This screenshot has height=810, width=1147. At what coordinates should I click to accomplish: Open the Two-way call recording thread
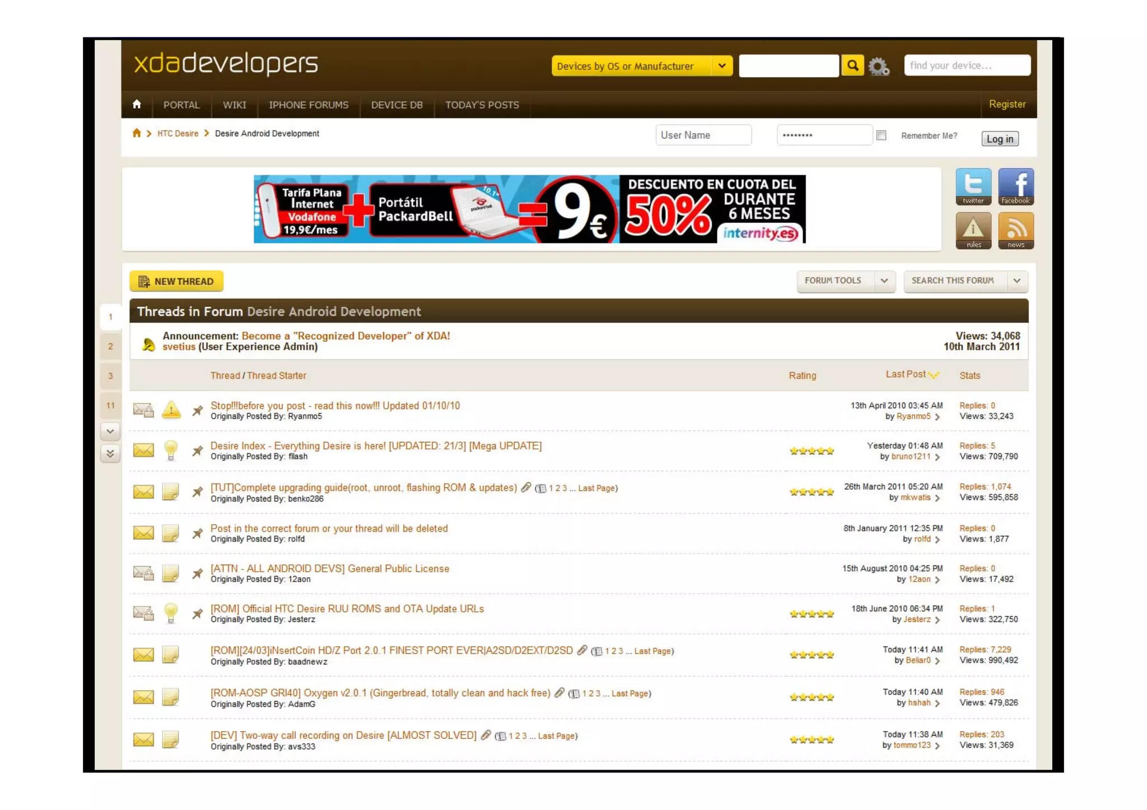pos(343,735)
